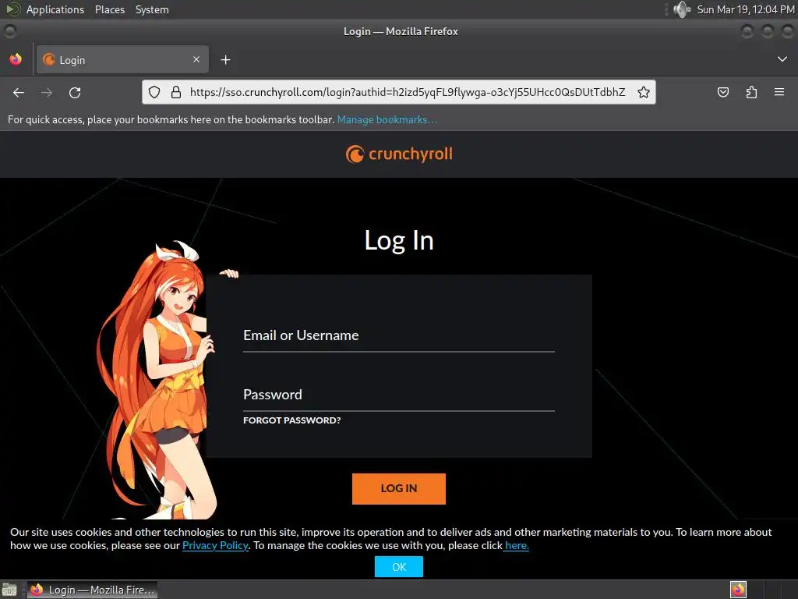Screen dimensions: 798x599
Task: Click the window menu button in the title bar
Action: pos(9,31)
